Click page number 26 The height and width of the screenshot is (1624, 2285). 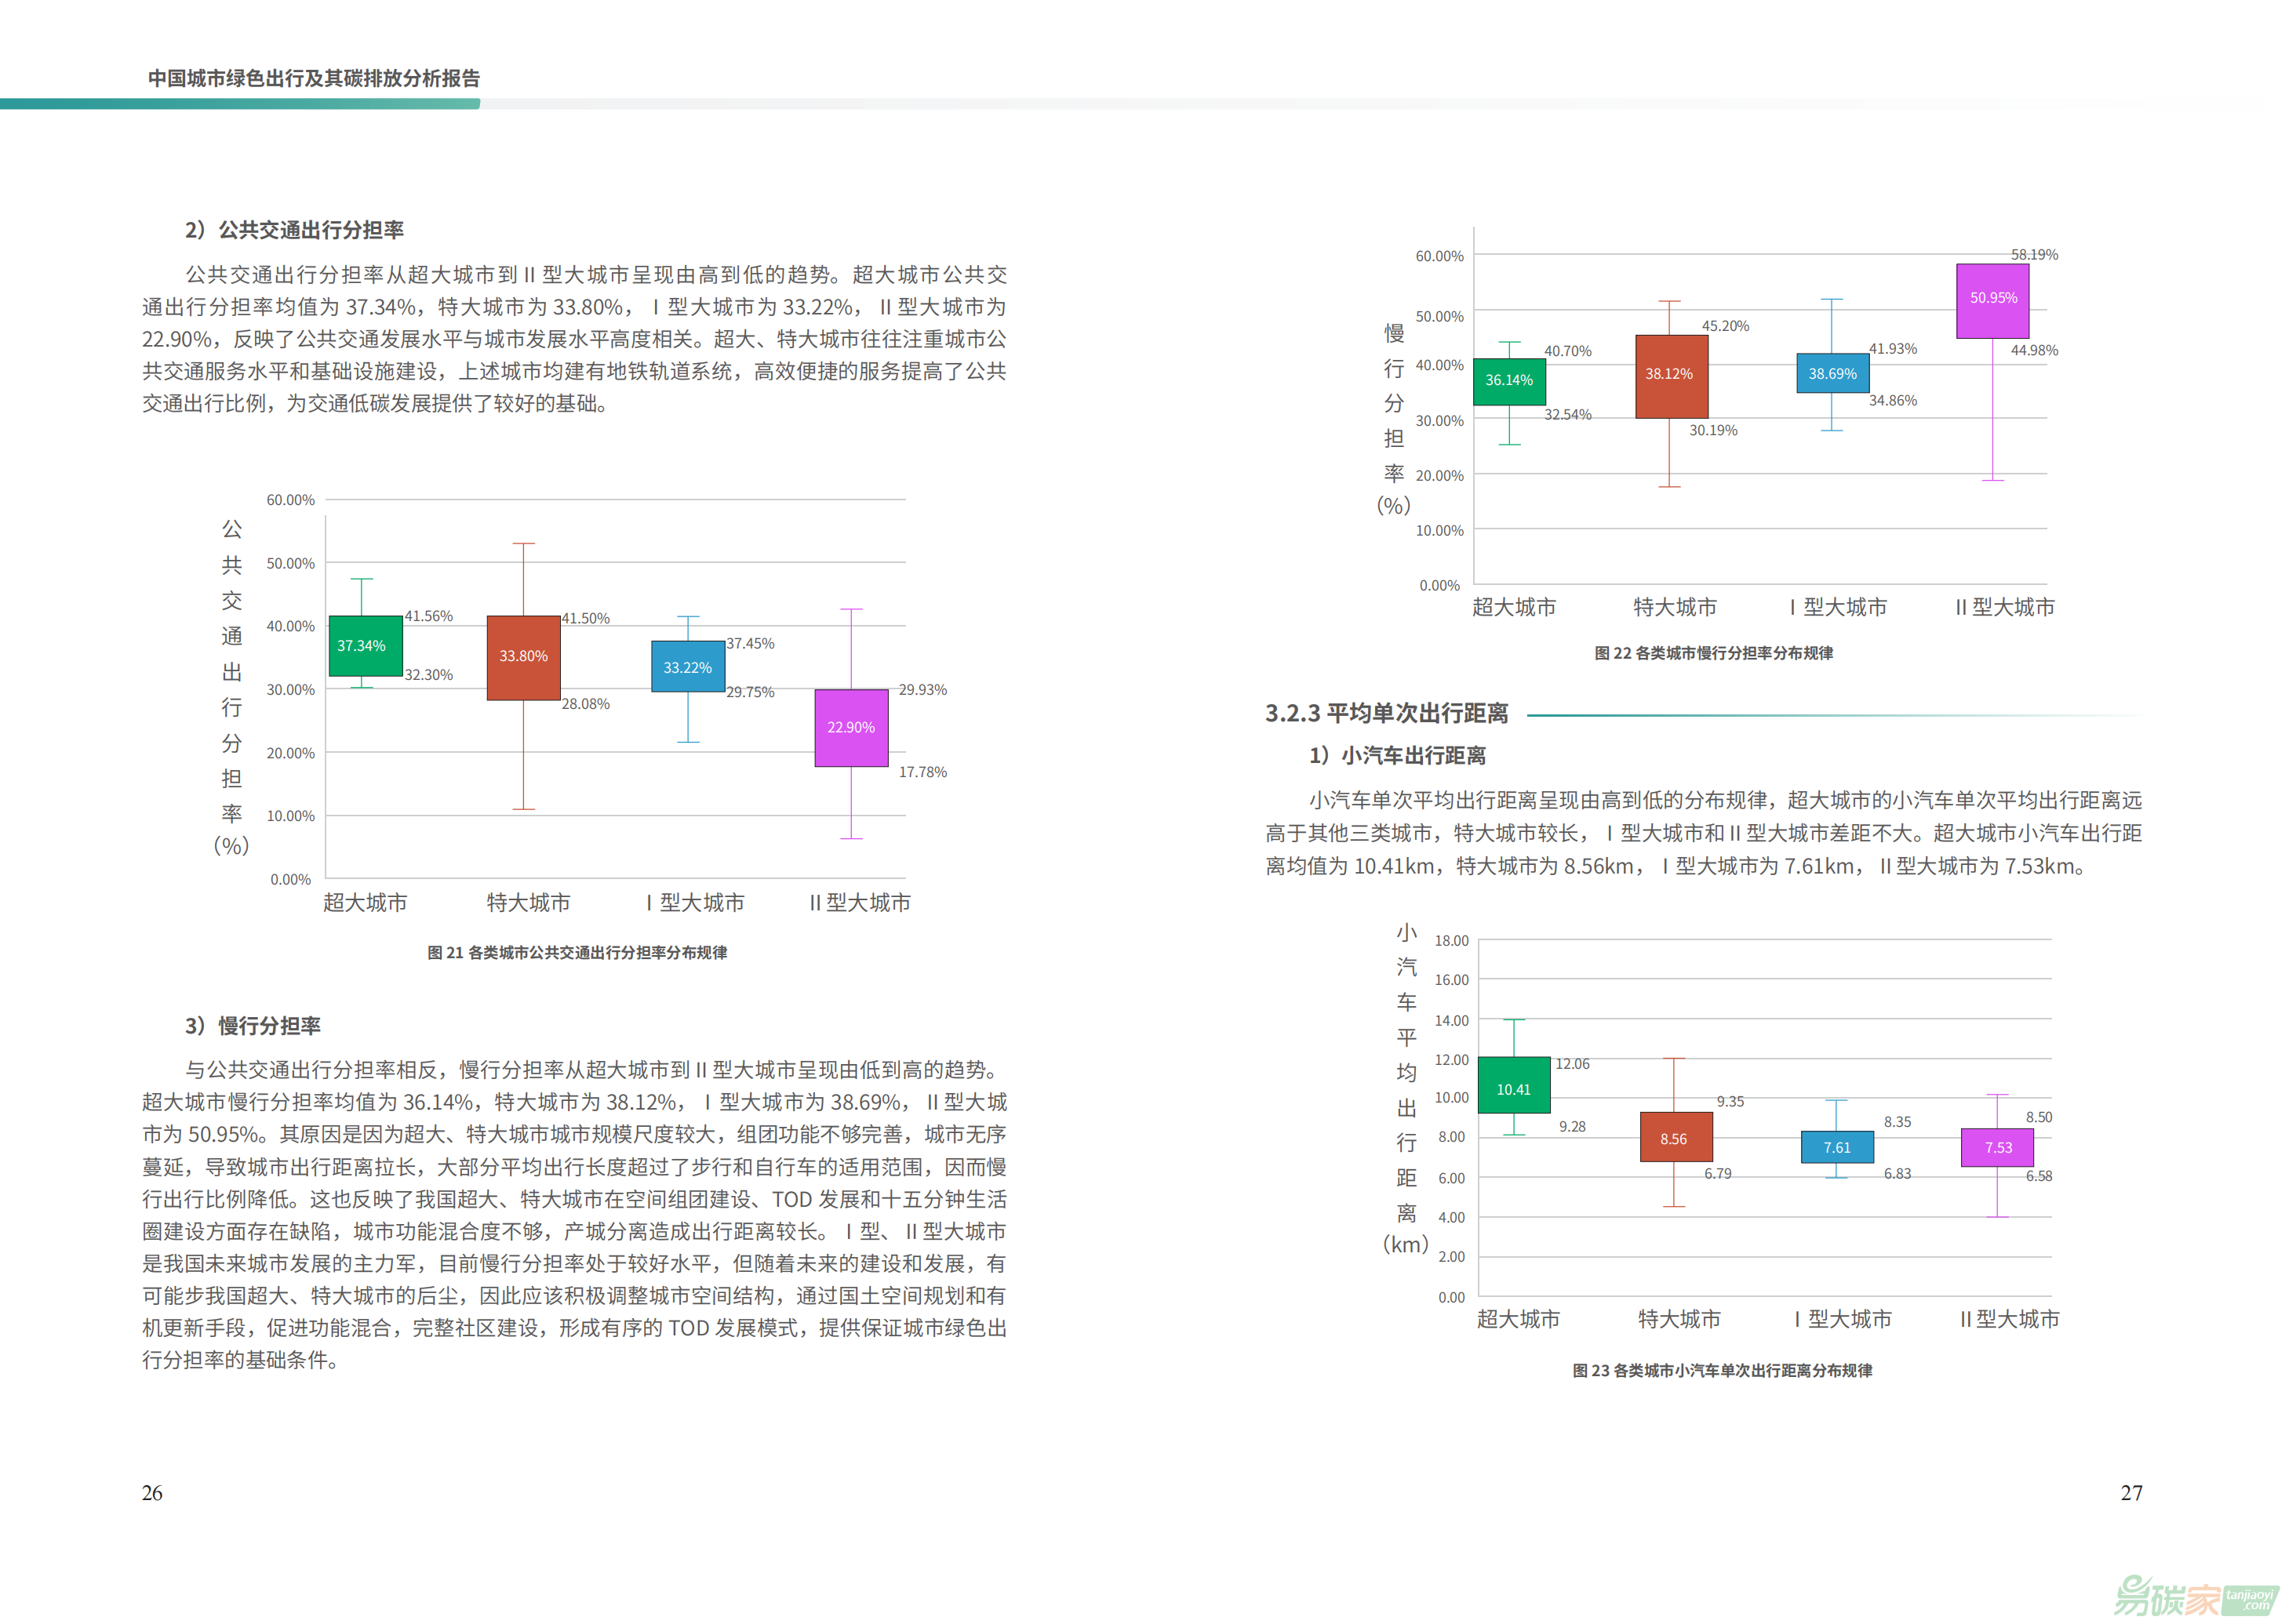tap(152, 1493)
